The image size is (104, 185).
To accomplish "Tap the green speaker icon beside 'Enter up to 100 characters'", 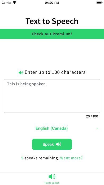I will pyautogui.click(x=21, y=73).
